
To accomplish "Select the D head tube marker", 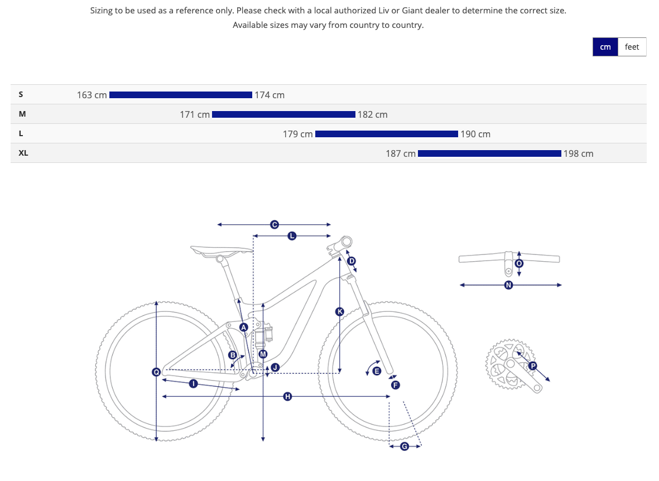I will coord(351,261).
